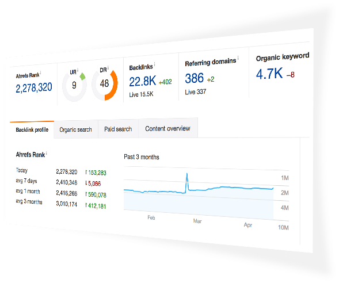The image size is (339, 283).
Task: Click the 1M label on chart y-axis
Action: coord(285,178)
